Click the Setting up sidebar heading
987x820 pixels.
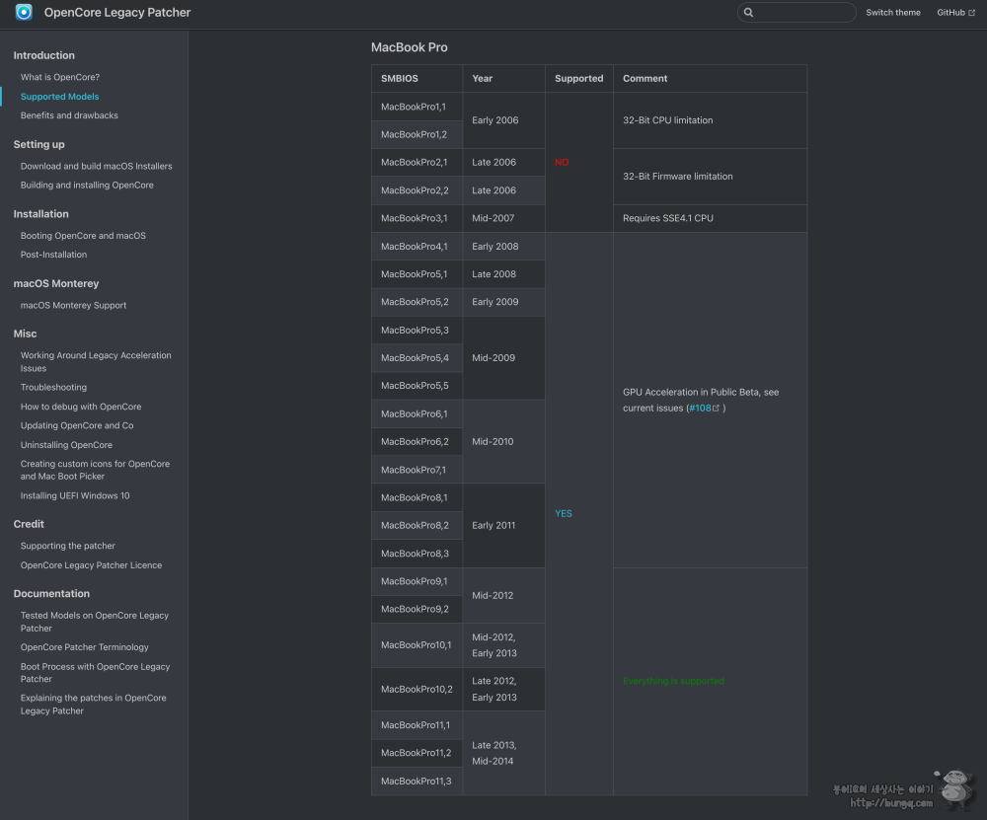click(x=39, y=144)
